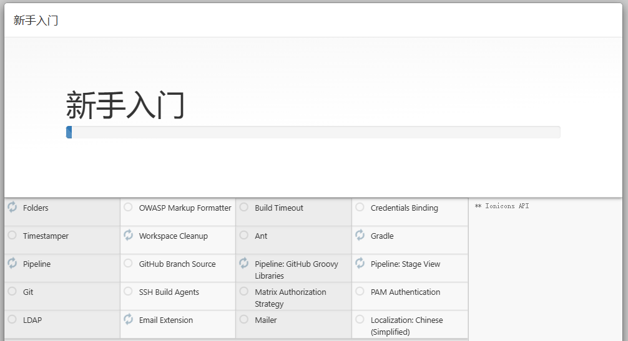
Task: Click the pending circle next to Build Timeout
Action: [244, 207]
